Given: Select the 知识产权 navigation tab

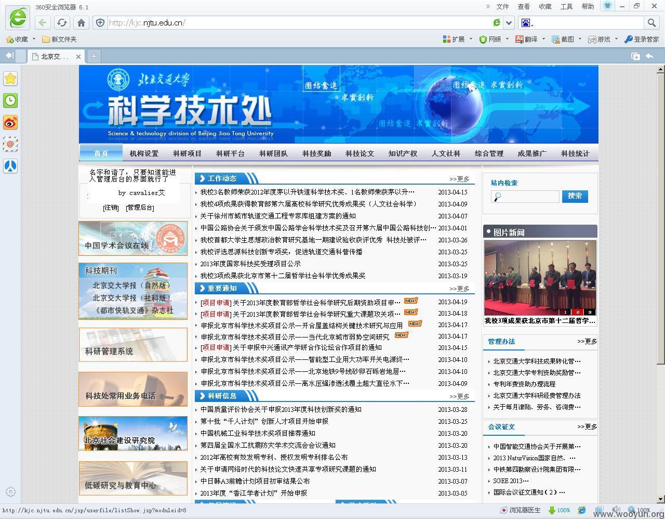Looking at the screenshot, I should click(403, 153).
